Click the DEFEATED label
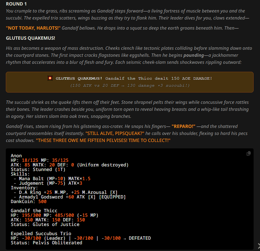This screenshot has width=260, height=251. coord(140,238)
